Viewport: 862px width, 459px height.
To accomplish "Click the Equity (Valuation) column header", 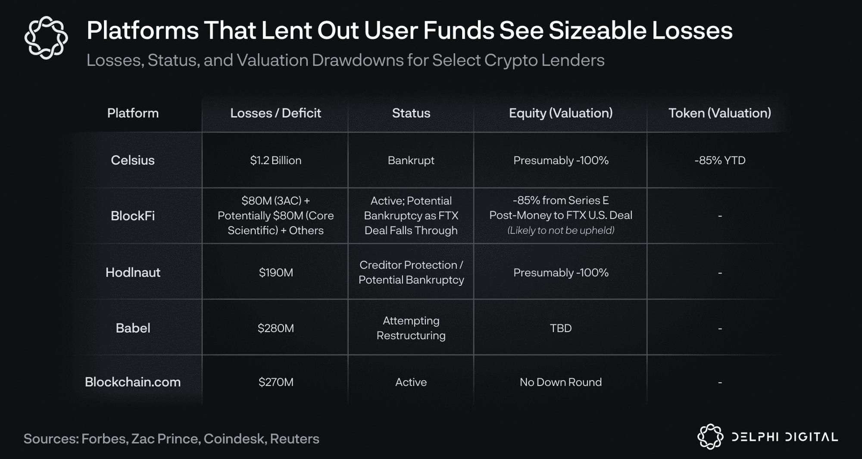I will [560, 113].
